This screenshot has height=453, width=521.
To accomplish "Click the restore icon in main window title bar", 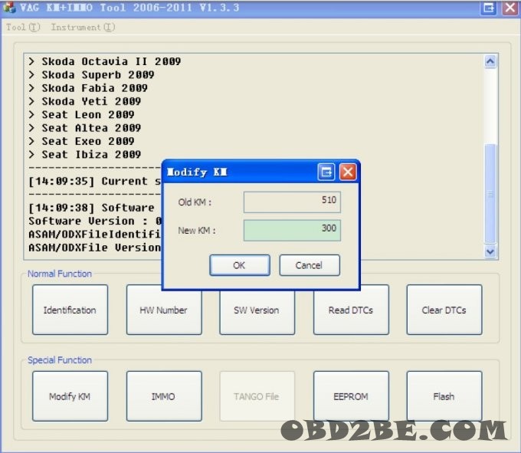I will (x=489, y=8).
